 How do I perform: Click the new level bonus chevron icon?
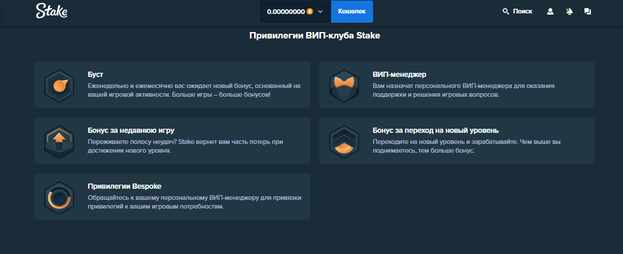click(344, 140)
